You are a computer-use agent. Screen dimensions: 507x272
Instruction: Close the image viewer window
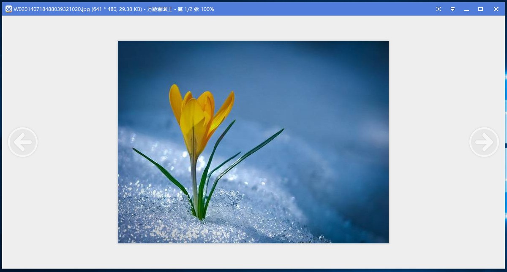(496, 9)
